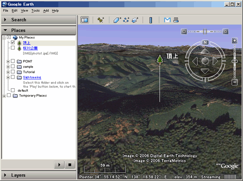Click the PCM7 folder icon

coord(19,62)
